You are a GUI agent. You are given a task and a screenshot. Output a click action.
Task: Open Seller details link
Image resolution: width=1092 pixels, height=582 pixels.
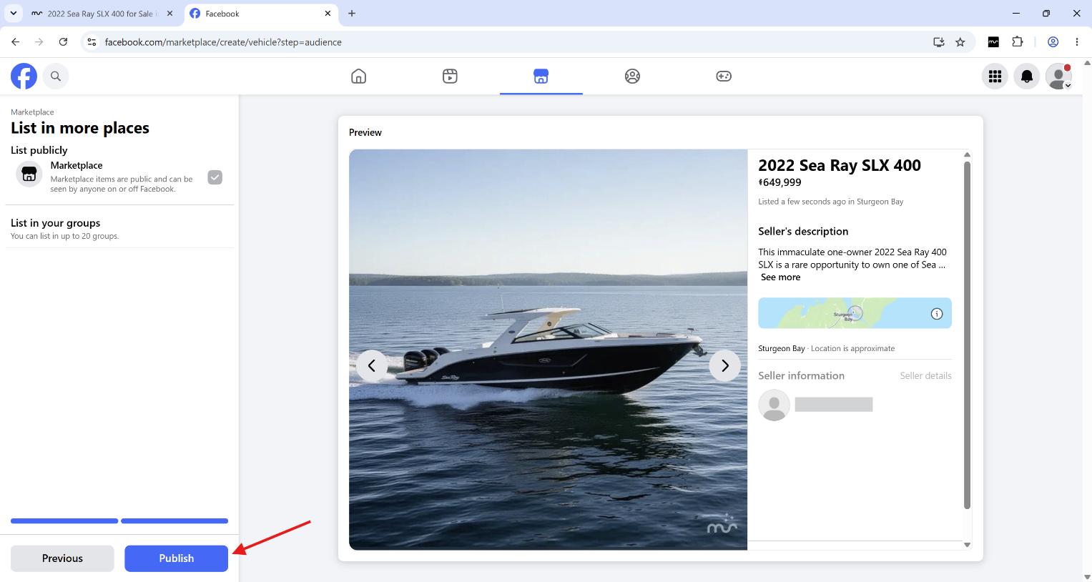point(925,375)
